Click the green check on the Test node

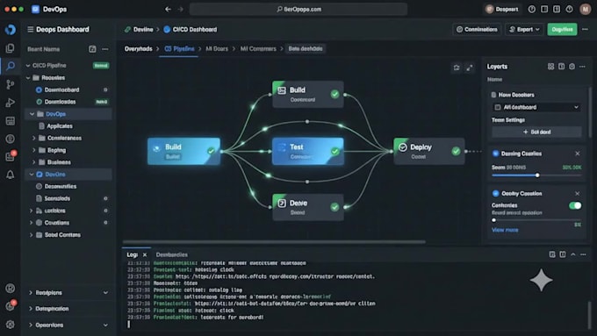point(335,152)
